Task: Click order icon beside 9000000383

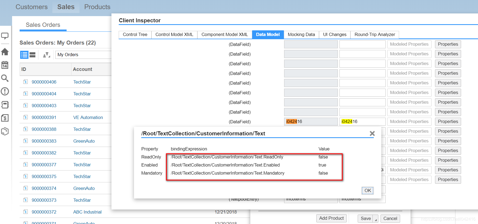Action: [26, 141]
